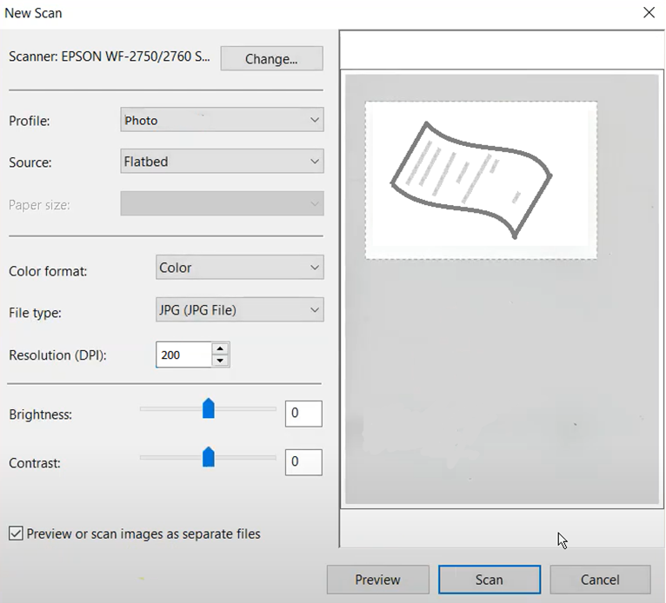Click the Resolution DPI input field
666x603 pixels.
(183, 355)
